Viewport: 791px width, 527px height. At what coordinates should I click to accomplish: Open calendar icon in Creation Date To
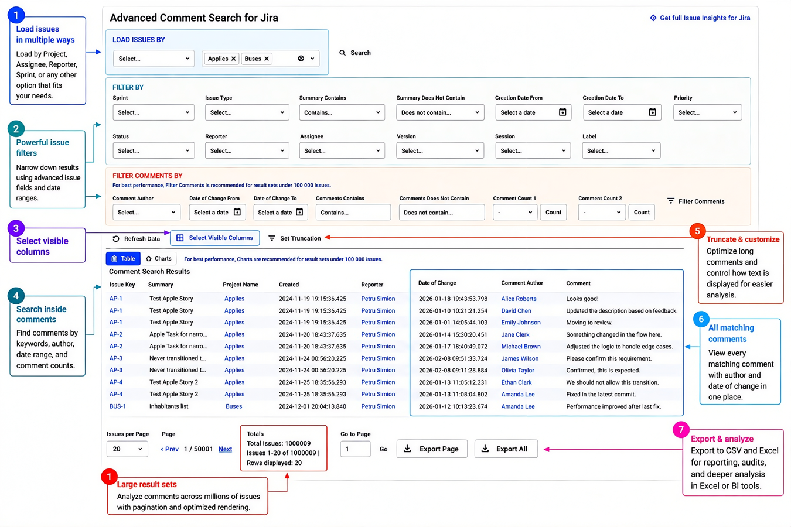(x=652, y=112)
